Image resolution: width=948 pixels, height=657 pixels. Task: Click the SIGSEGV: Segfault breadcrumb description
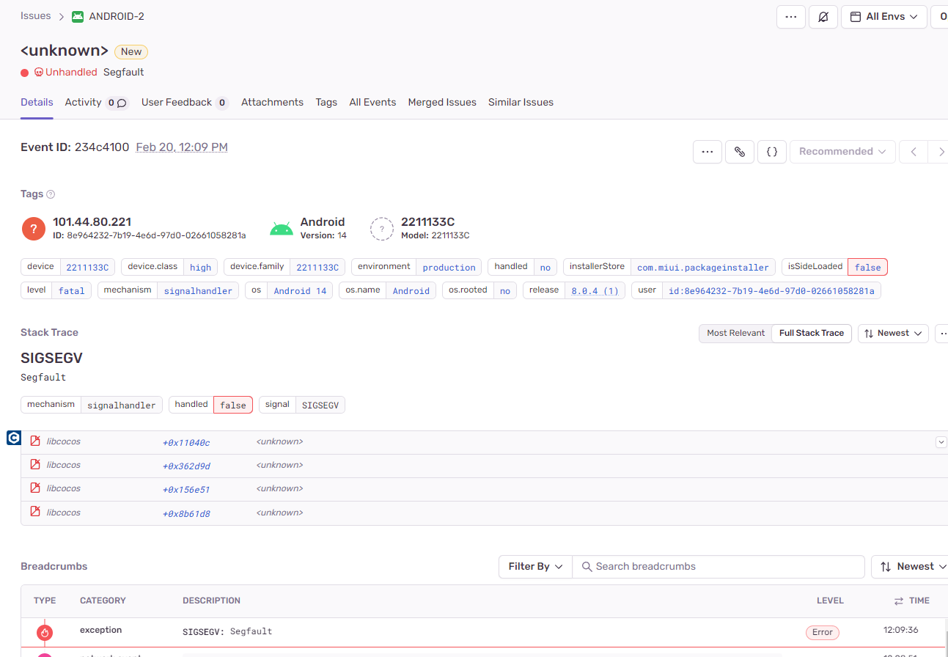point(227,631)
